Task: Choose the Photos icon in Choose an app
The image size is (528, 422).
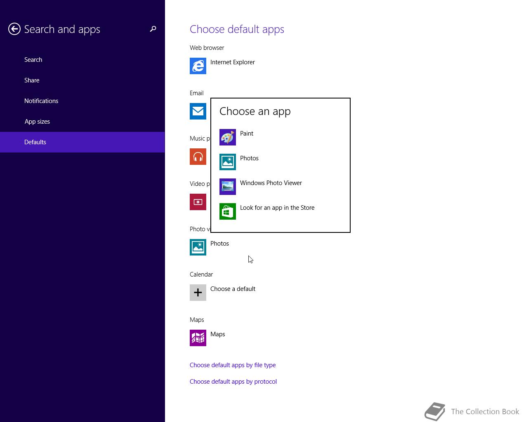Action: (228, 162)
